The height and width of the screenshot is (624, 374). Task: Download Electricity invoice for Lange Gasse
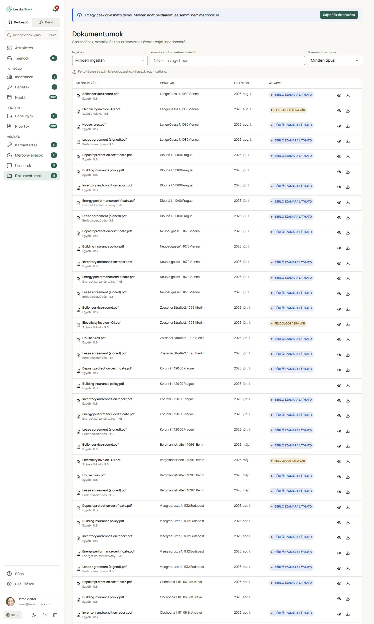click(348, 111)
